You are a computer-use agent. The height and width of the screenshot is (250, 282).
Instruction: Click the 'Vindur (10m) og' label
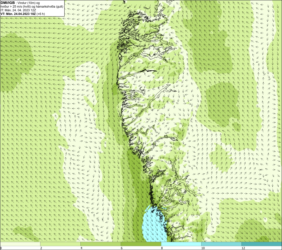click(x=29, y=3)
